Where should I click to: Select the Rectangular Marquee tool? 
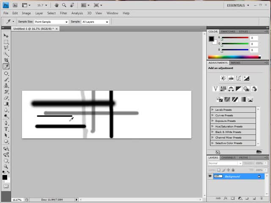pyautogui.click(x=6, y=42)
